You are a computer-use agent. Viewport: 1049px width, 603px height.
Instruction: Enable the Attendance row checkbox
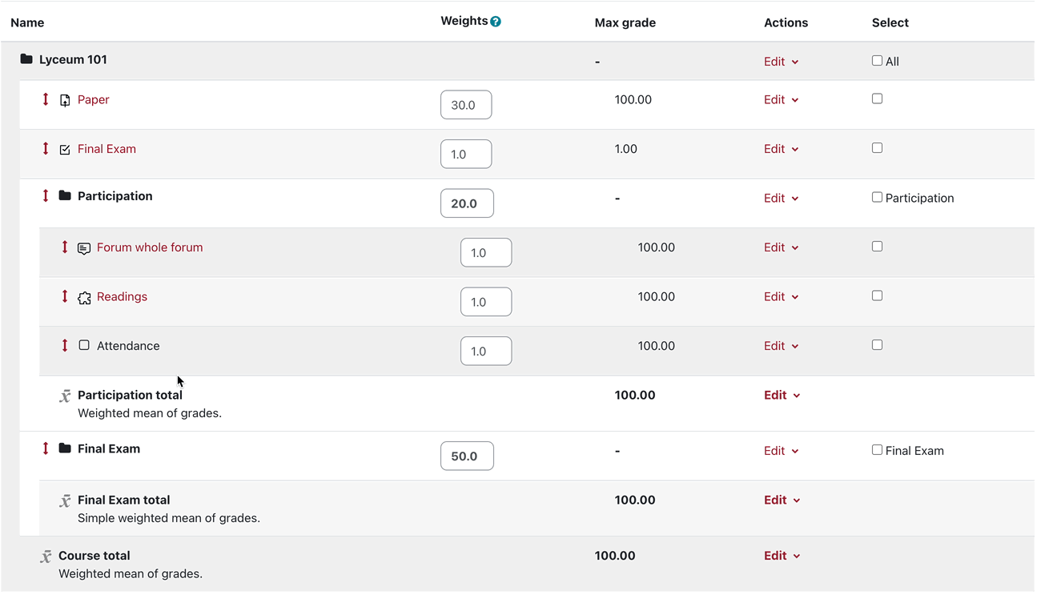(x=877, y=345)
